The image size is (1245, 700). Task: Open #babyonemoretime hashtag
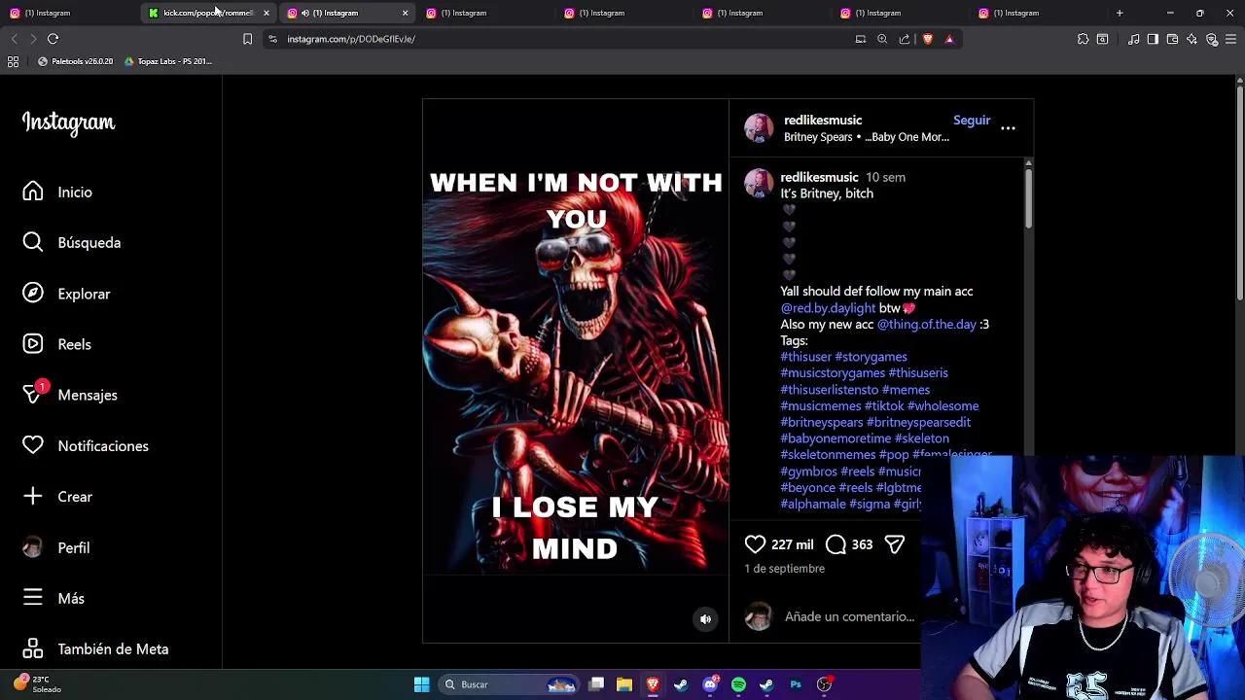click(x=836, y=438)
